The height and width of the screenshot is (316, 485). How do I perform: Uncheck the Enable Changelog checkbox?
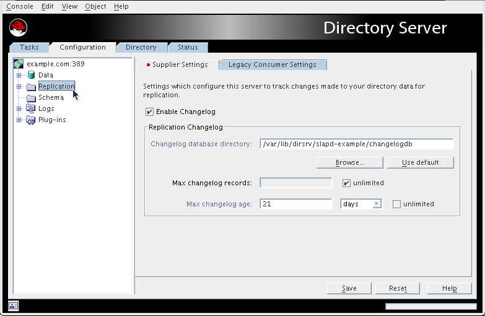pos(149,112)
